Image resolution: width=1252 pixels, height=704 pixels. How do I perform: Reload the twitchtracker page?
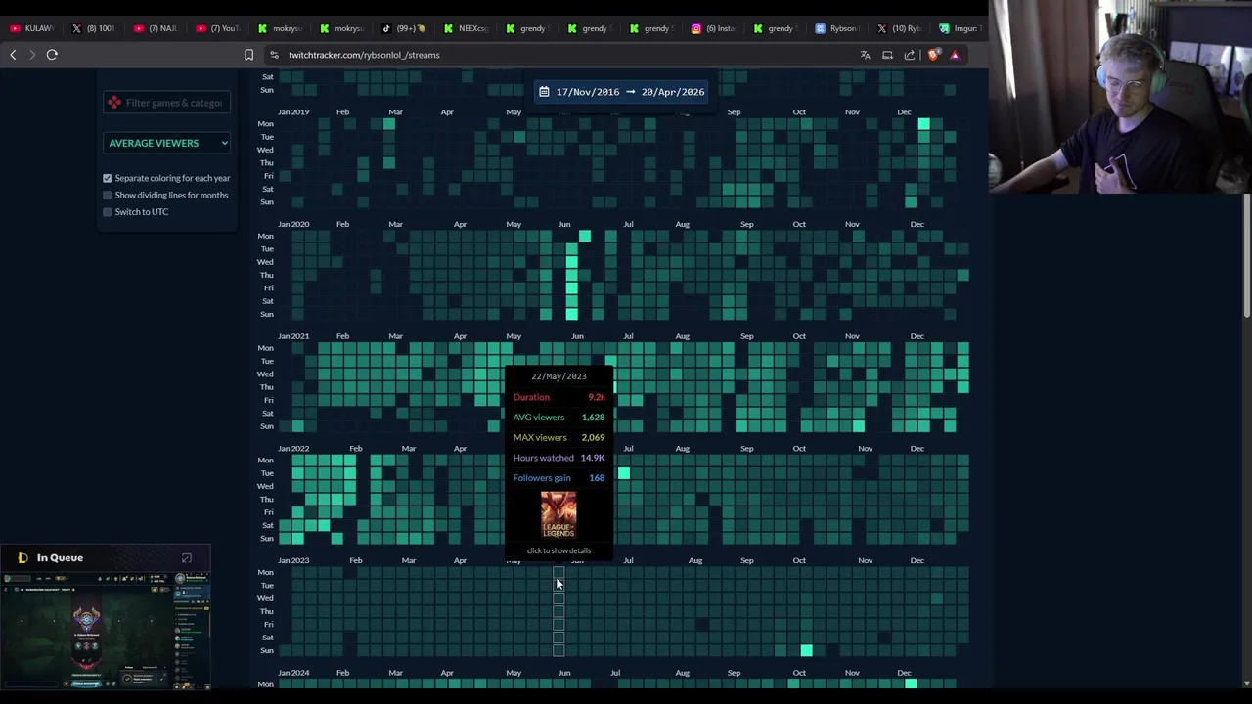click(52, 55)
